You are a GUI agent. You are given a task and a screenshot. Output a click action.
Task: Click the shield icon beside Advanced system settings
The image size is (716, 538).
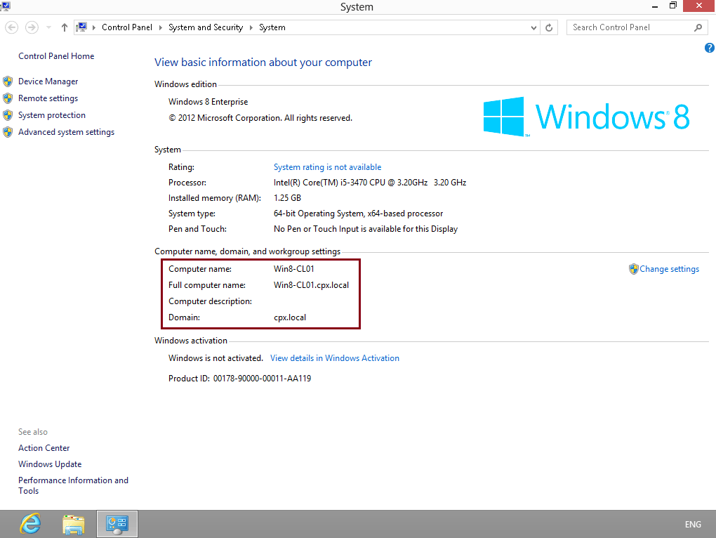coord(8,133)
